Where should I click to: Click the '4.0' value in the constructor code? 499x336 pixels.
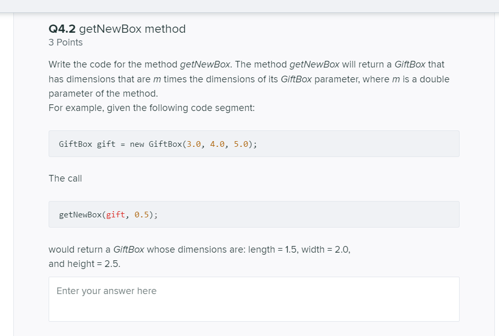tap(217, 144)
